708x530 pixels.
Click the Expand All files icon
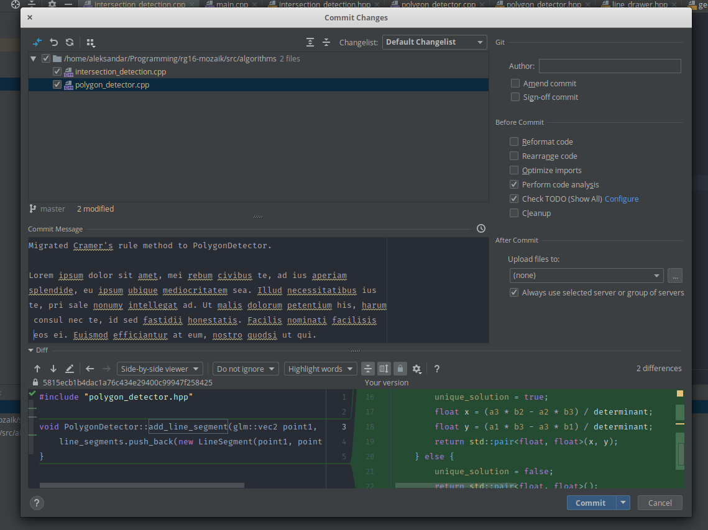[x=310, y=42]
